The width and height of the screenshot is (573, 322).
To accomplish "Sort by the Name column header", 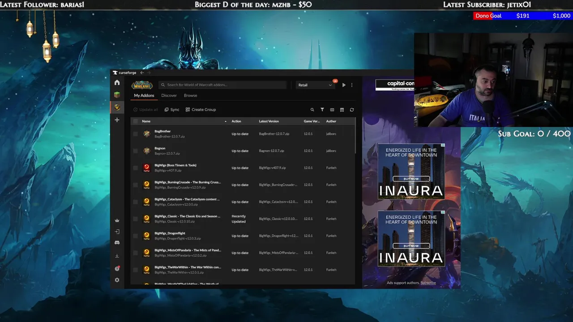I will point(146,121).
